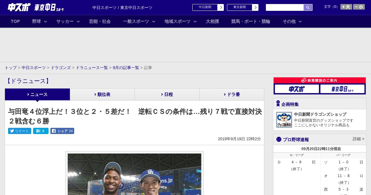Go to 9月の記事一覧 breadcrumb link
Image resolution: width=371 pixels, height=195 pixels.
click(x=126, y=68)
